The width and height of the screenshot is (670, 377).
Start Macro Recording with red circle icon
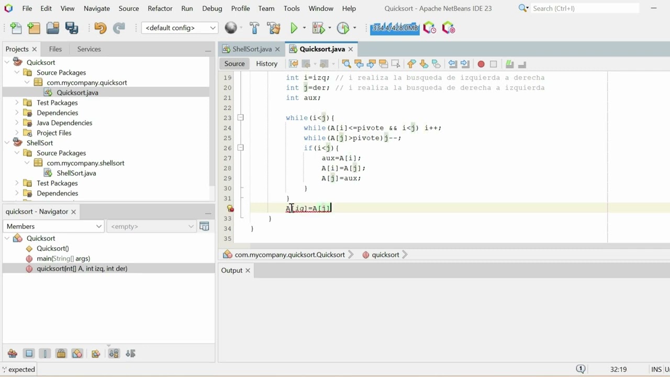[481, 64]
